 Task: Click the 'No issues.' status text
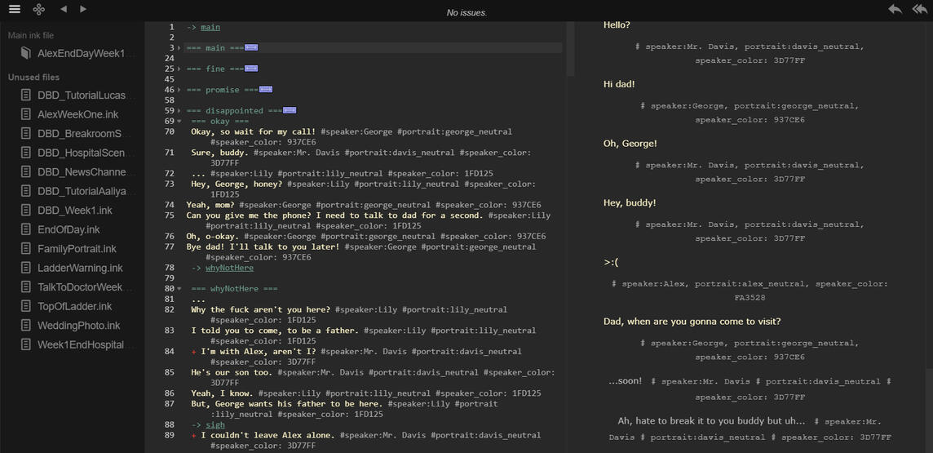(x=466, y=12)
